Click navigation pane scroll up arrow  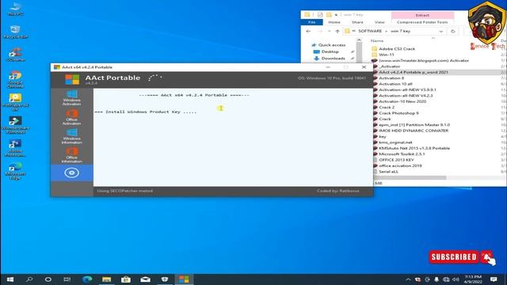pyautogui.click(x=359, y=40)
